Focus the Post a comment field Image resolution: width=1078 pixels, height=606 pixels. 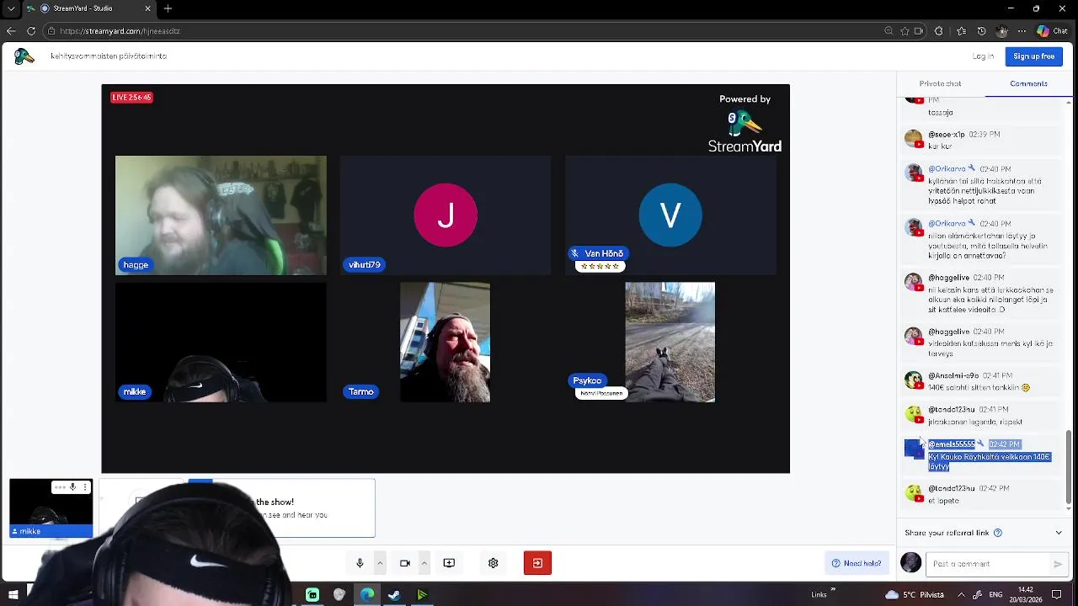coord(985,564)
